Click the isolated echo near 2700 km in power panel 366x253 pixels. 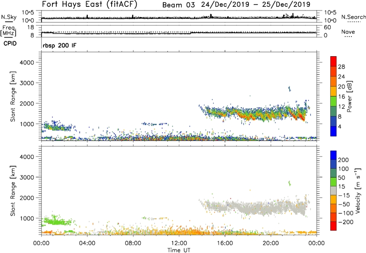click(290, 89)
